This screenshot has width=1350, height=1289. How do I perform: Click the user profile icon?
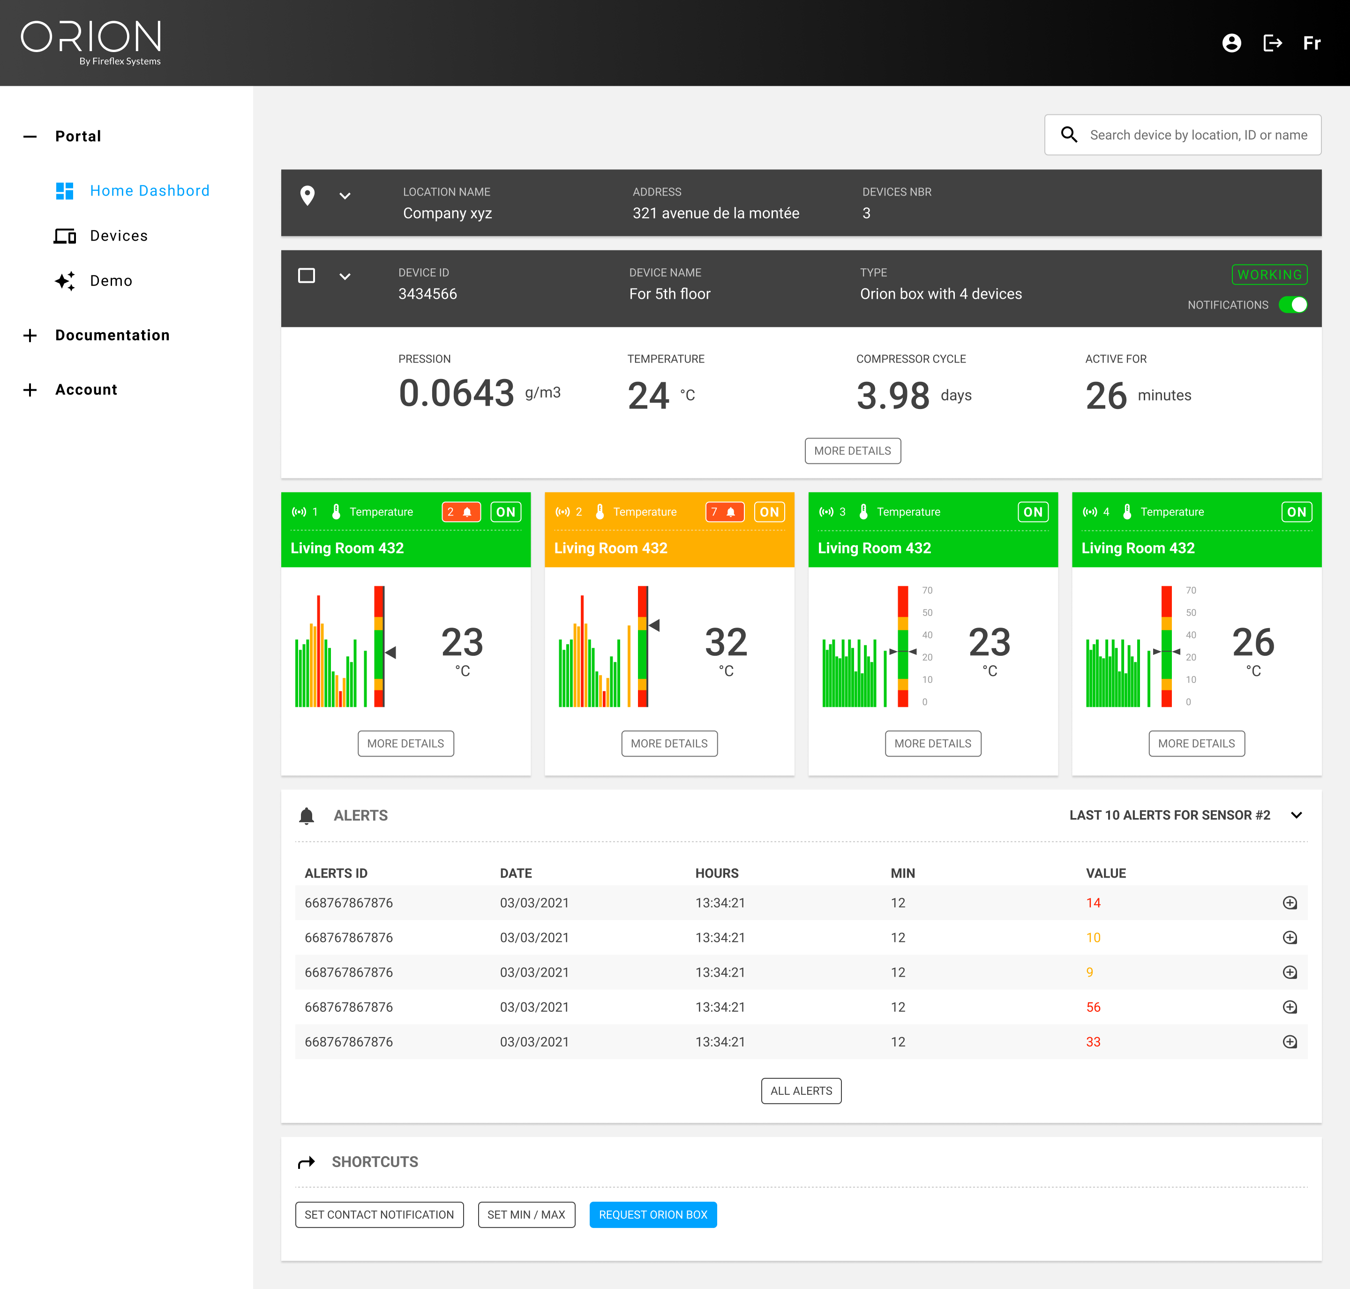1231,43
